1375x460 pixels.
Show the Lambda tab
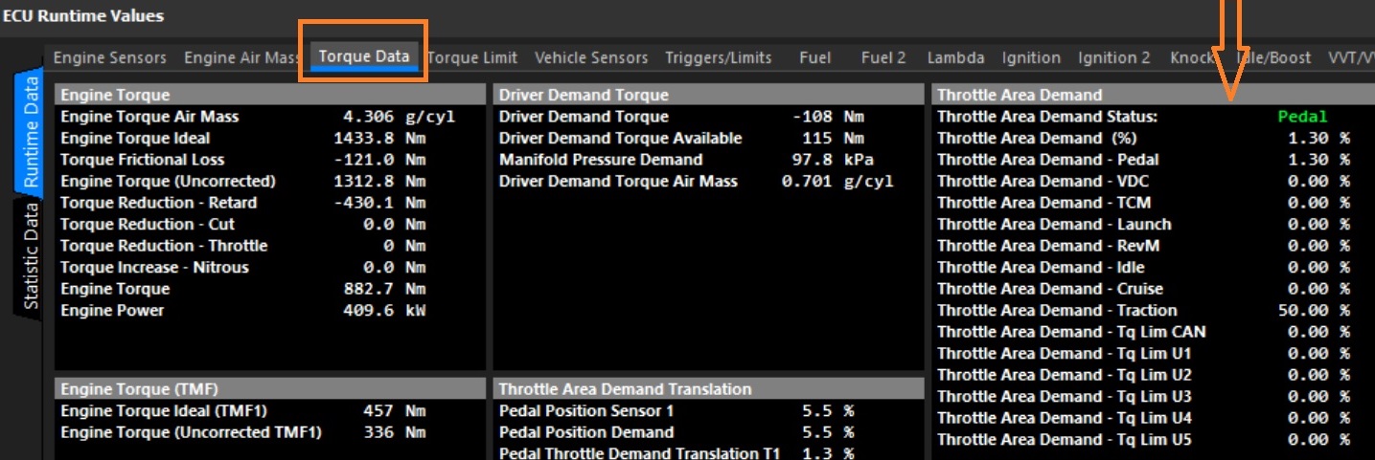[x=955, y=57]
